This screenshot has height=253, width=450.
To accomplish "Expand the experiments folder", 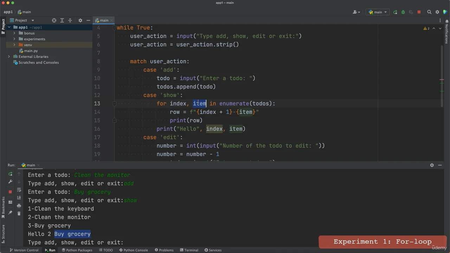I will [x=14, y=39].
